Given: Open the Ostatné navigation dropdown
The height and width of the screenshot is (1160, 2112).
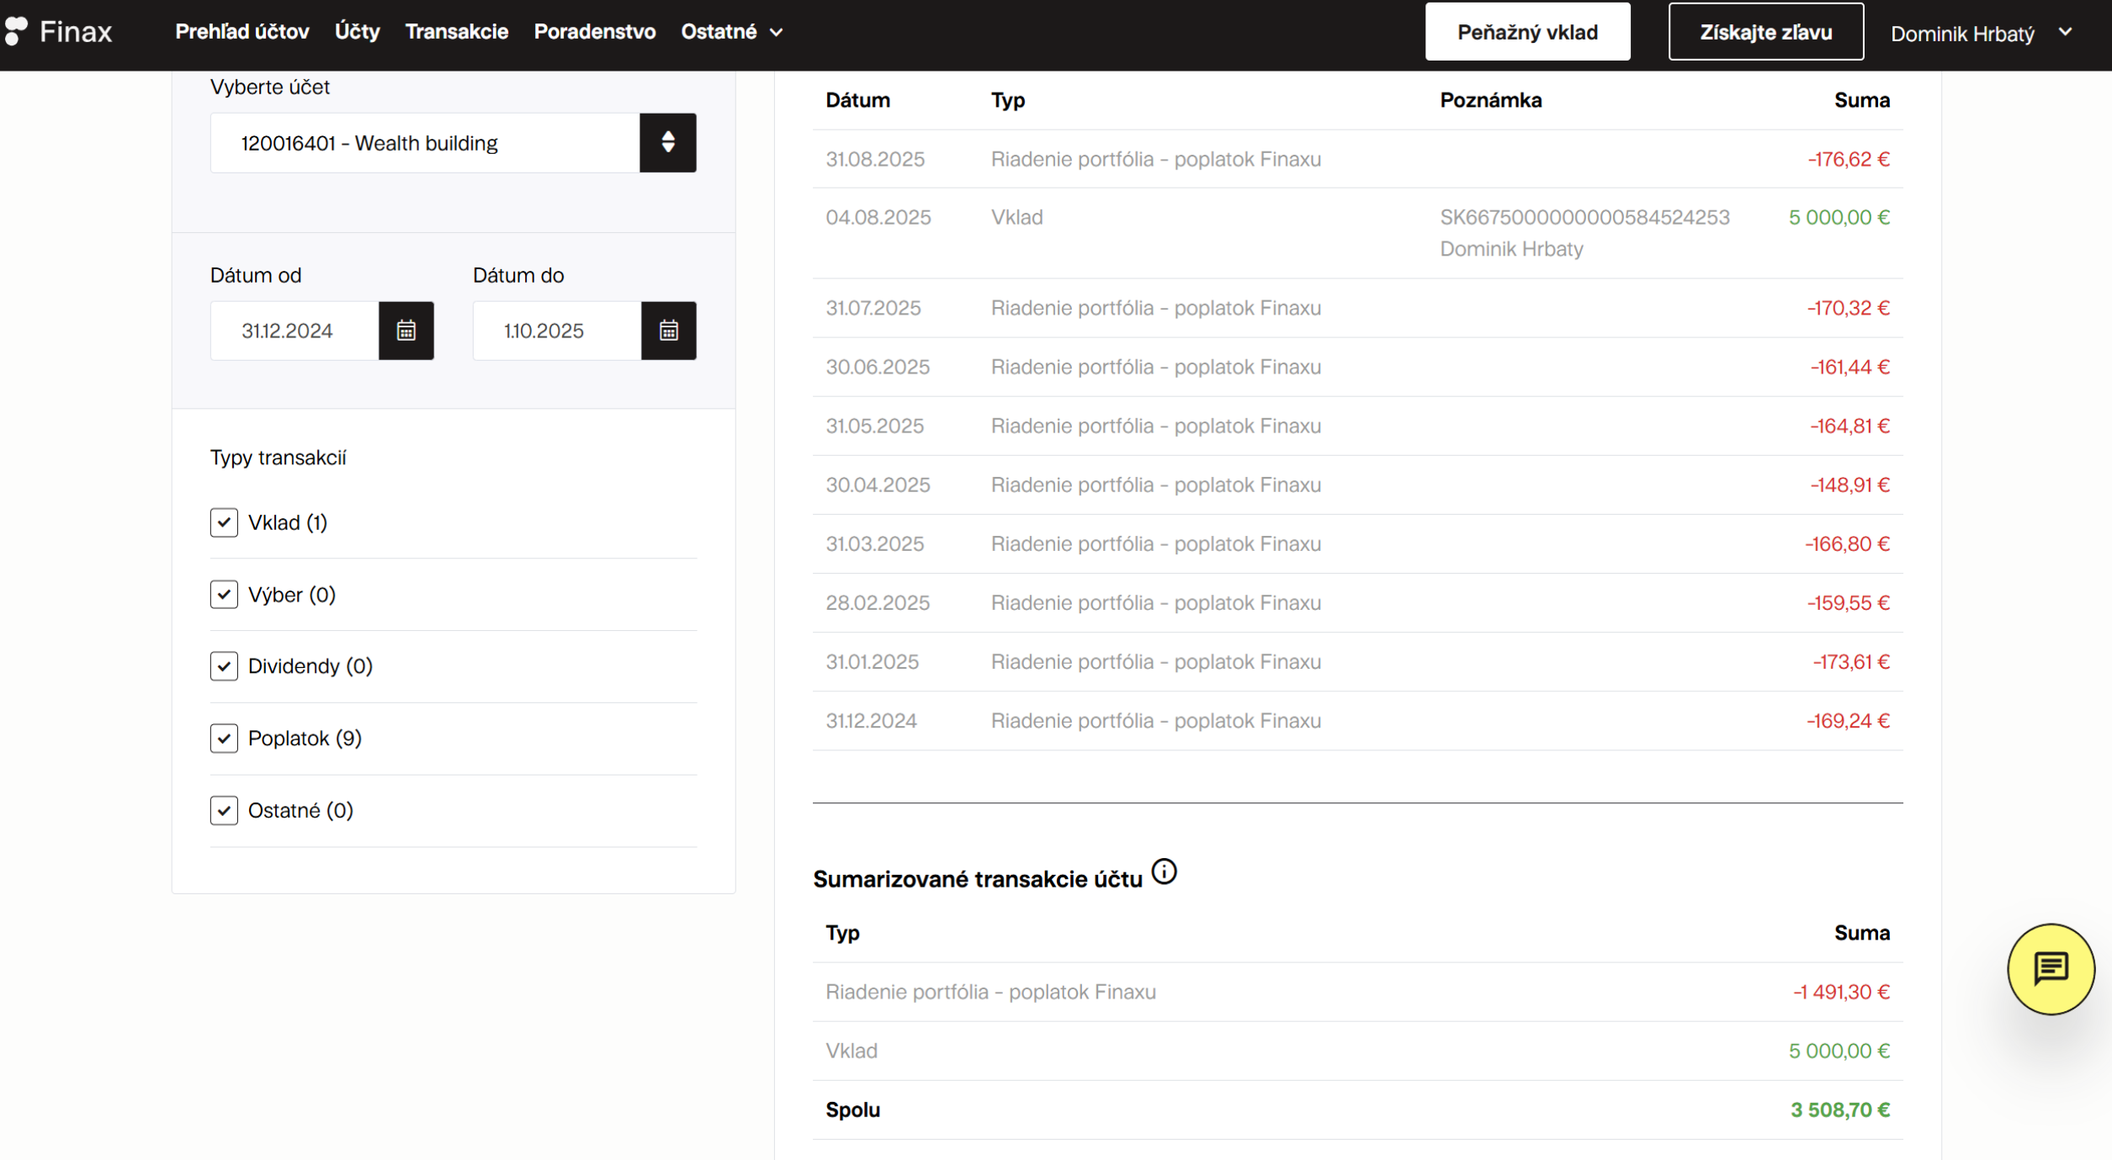Looking at the screenshot, I should 731,32.
